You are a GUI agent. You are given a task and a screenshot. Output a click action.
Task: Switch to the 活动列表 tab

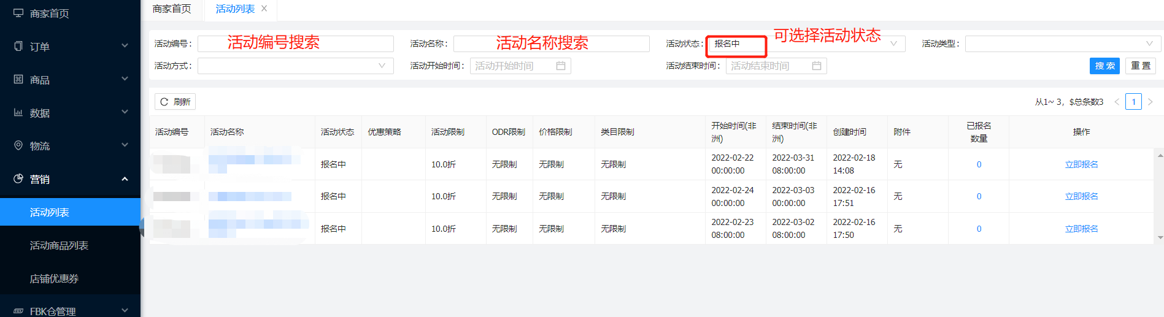click(235, 9)
